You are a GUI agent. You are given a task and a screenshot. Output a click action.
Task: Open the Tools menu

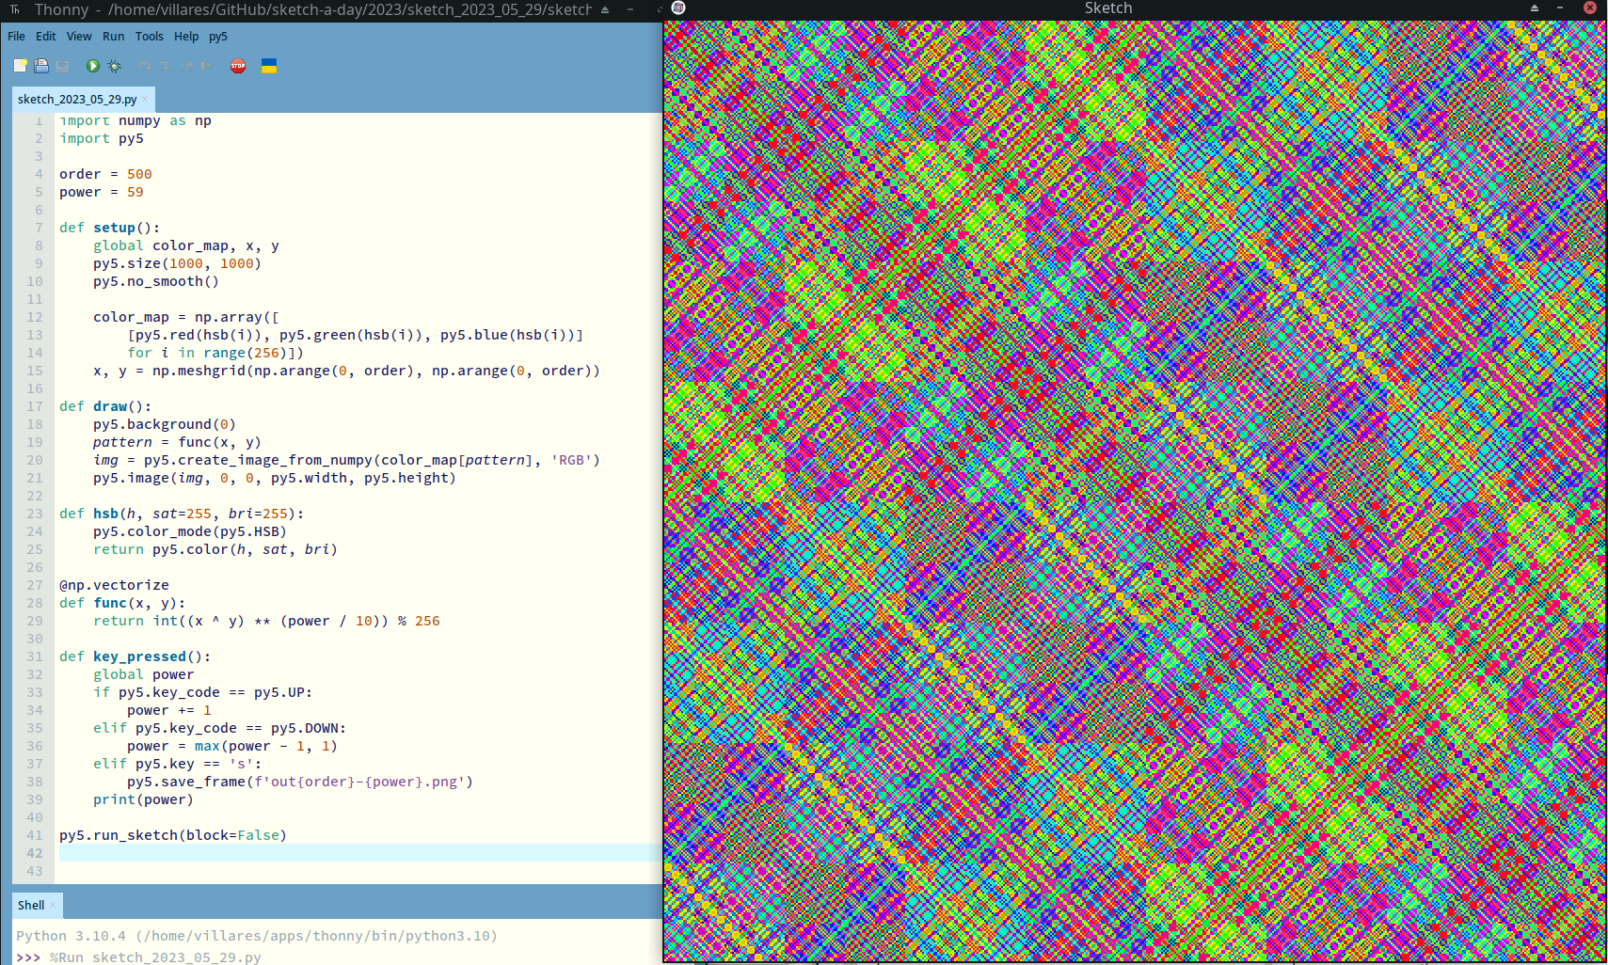pyautogui.click(x=149, y=37)
